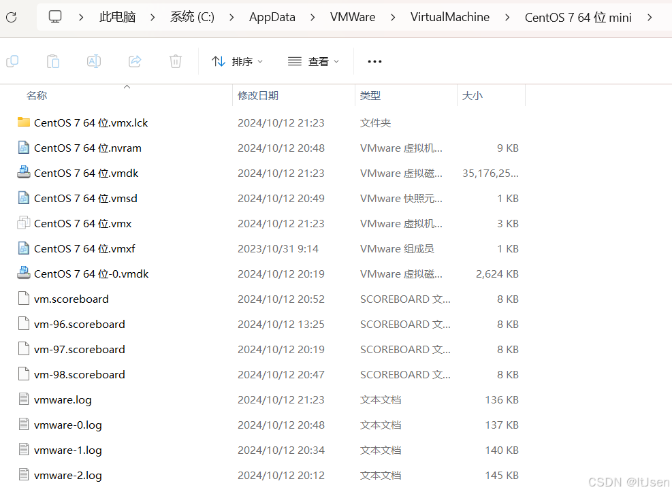Viewport: 672px width, 494px height.
Task: Go to 此电脑 in the address bar
Action: [117, 17]
